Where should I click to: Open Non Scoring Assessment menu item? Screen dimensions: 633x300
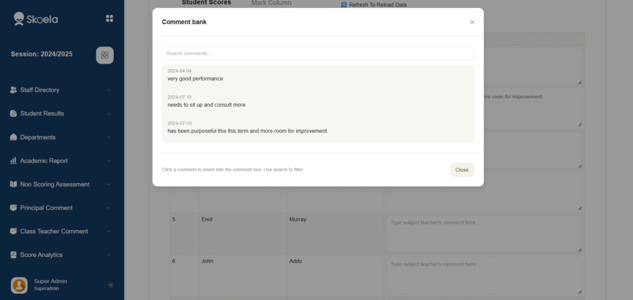(54, 185)
